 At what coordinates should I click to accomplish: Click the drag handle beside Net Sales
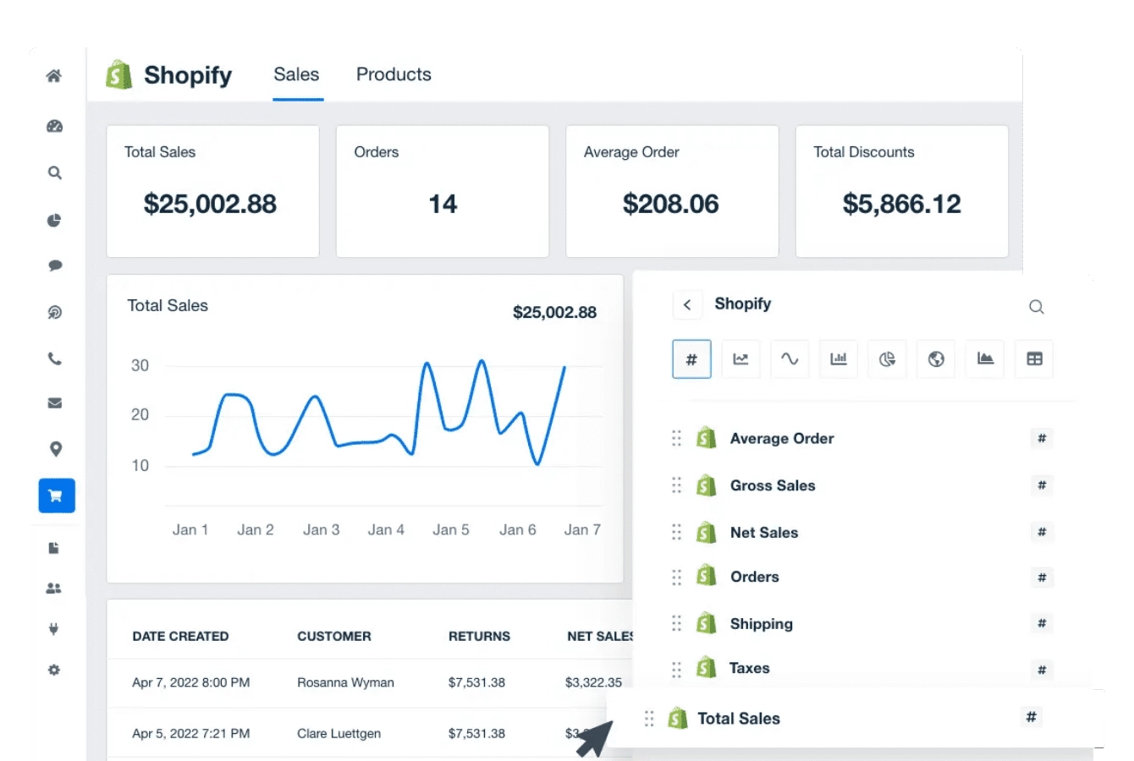(x=676, y=532)
